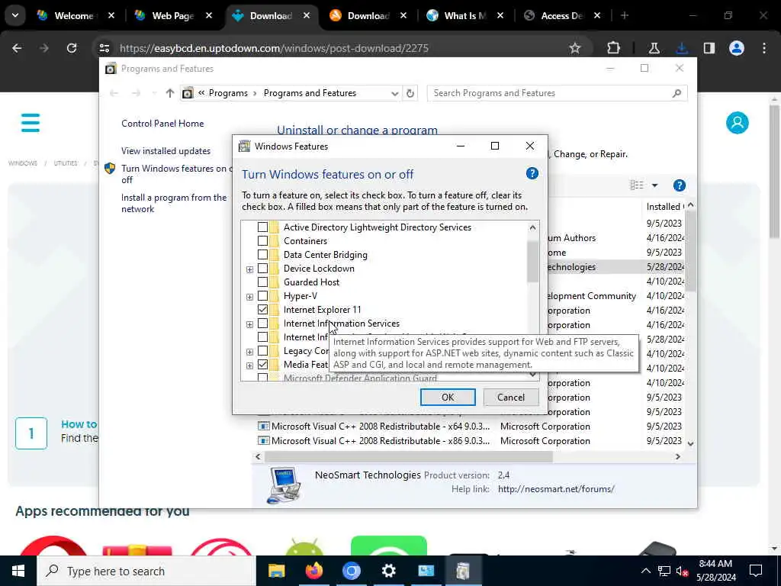The height and width of the screenshot is (586, 781).
Task: Sort by the Installed On column
Action: tap(664, 206)
